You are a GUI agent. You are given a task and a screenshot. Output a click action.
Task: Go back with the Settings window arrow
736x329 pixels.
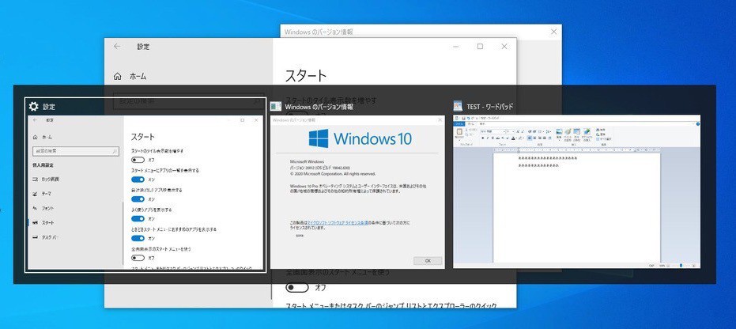pyautogui.click(x=117, y=47)
